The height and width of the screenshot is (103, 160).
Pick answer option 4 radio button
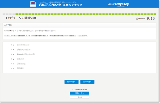[11, 59]
